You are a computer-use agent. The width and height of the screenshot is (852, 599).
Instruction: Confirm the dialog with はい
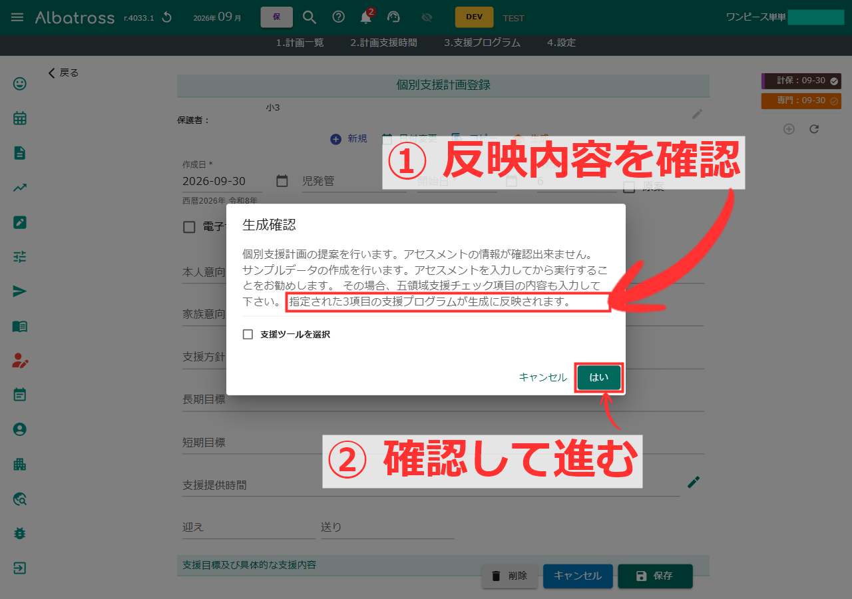(599, 377)
